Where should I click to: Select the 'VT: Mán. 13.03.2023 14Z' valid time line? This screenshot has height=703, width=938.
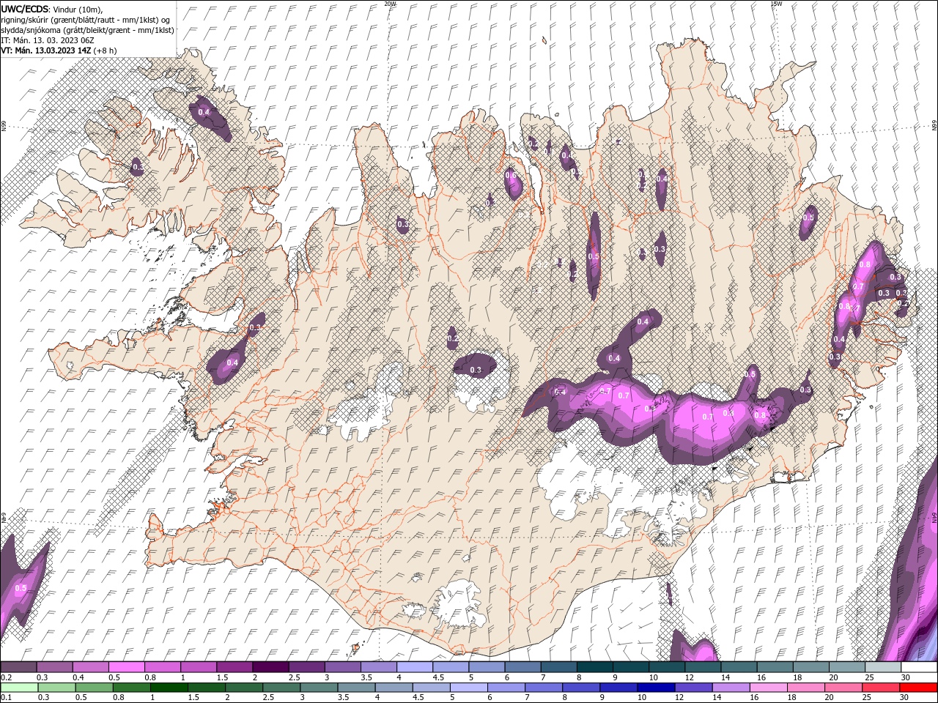46,51
